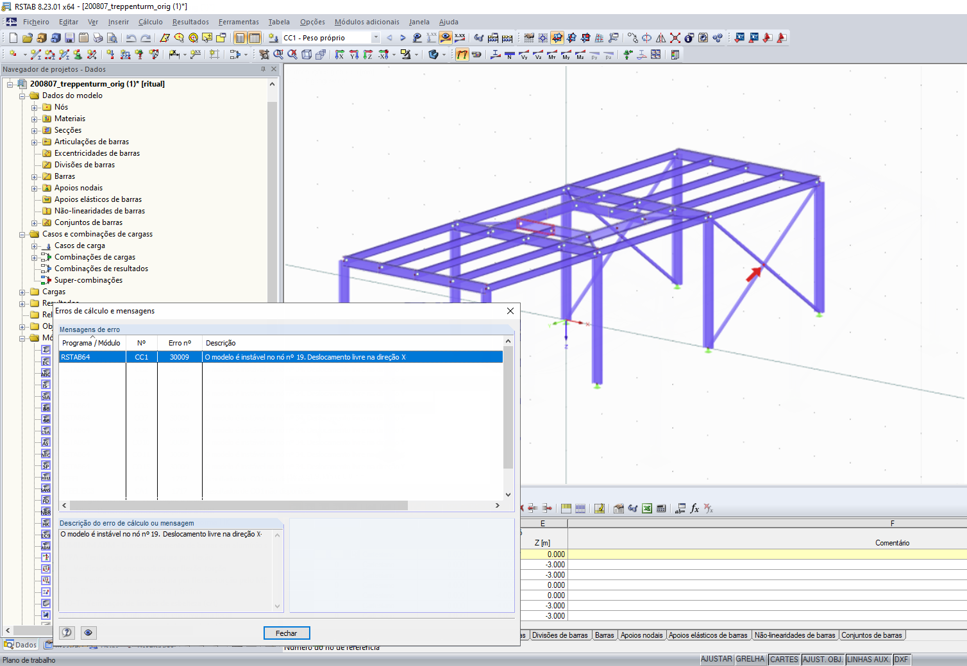Click the isometric view cube icon
Viewport: 967px width, 666px height.
pyautogui.click(x=307, y=54)
